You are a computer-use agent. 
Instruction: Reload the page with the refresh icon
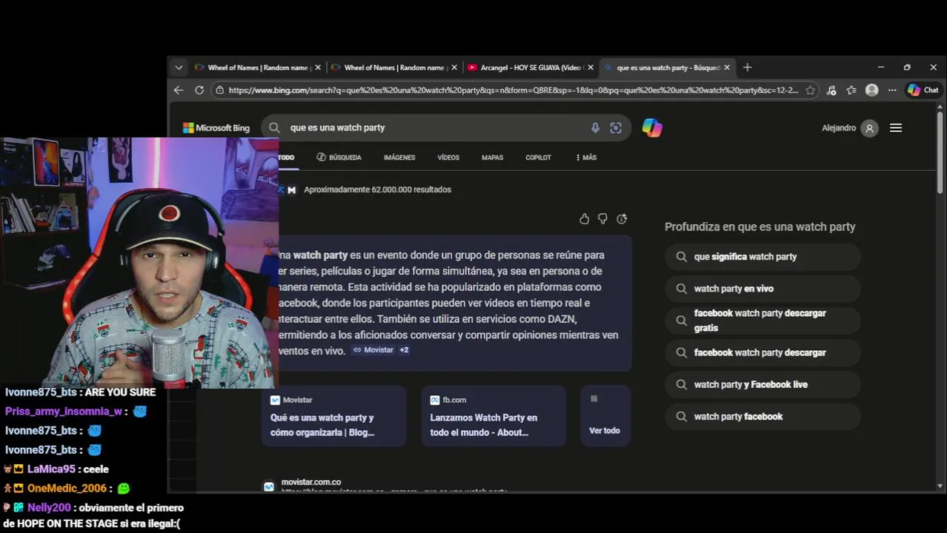tap(199, 90)
